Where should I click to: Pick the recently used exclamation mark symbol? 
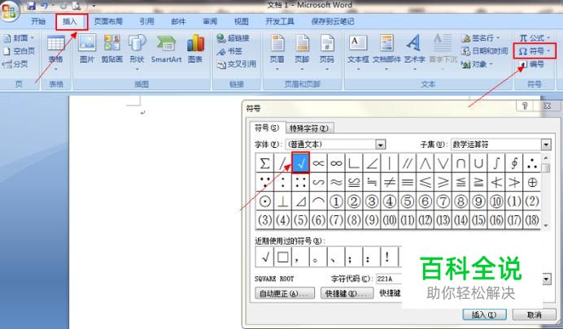point(387,257)
